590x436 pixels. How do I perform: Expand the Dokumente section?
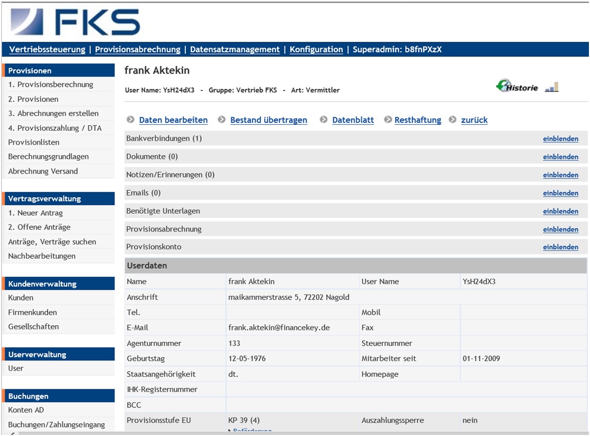[x=561, y=157]
